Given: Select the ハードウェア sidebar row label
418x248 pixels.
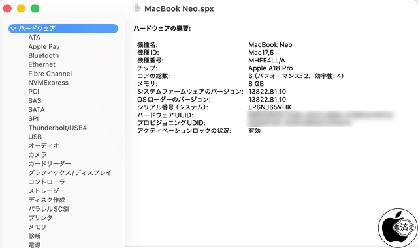Looking at the screenshot, I should (37, 29).
